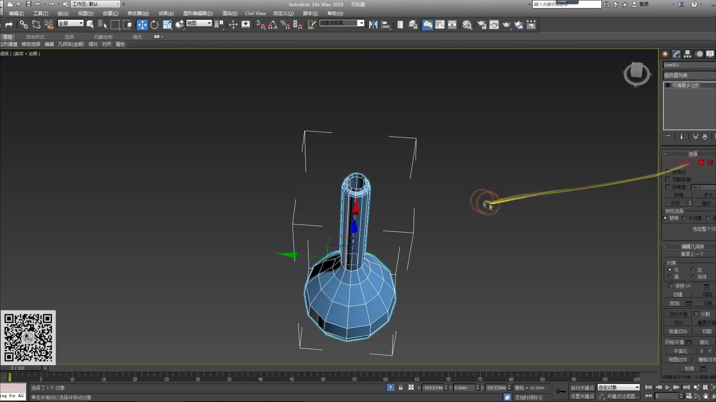The height and width of the screenshot is (402, 716).
Task: Click the Align tool icon
Action: (x=386, y=25)
